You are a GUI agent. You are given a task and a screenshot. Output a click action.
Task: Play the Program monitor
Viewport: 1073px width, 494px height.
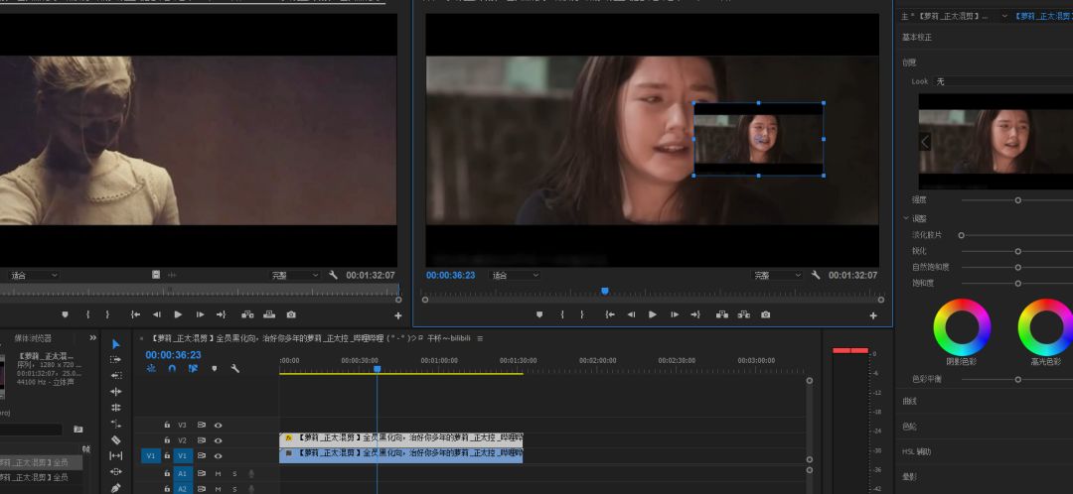(652, 314)
